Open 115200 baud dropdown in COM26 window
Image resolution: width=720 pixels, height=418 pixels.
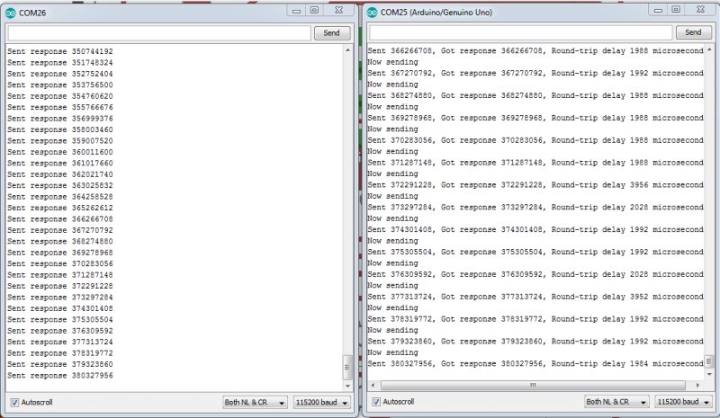(322, 403)
